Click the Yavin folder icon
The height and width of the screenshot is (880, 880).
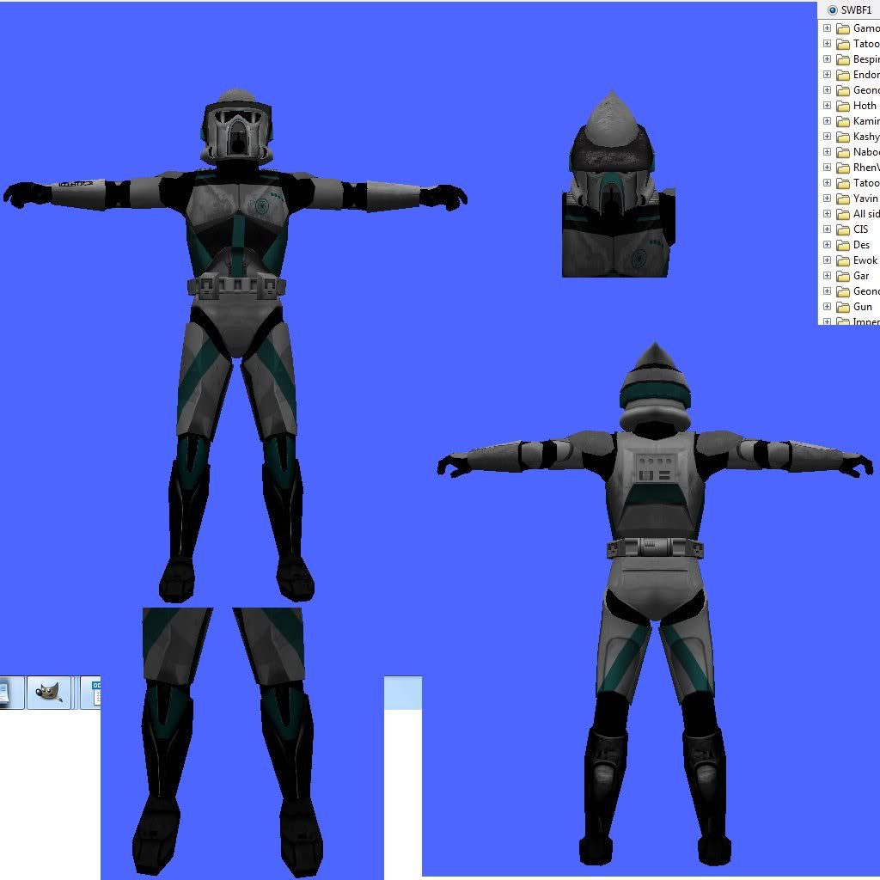coord(843,199)
